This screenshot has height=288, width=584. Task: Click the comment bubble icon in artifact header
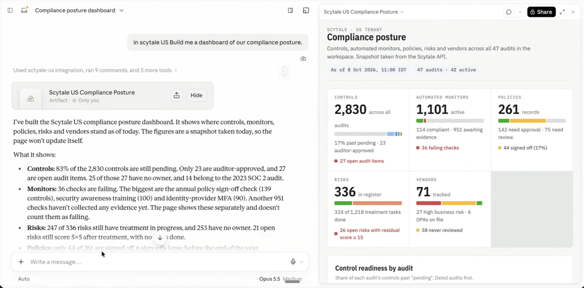pyautogui.click(x=509, y=12)
